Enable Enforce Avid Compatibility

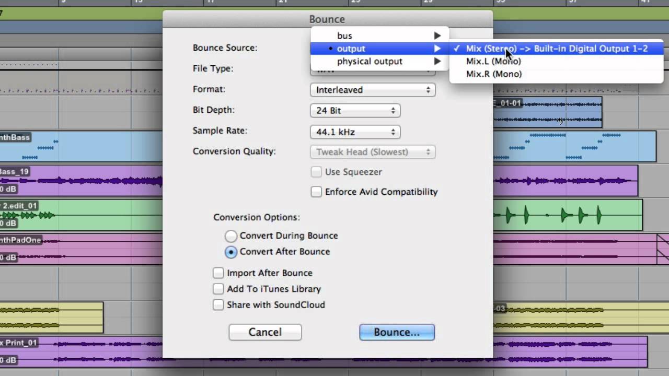coord(316,192)
